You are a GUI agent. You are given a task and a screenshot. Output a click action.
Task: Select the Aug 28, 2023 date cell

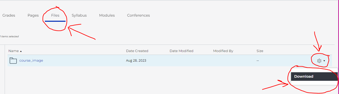136,61
